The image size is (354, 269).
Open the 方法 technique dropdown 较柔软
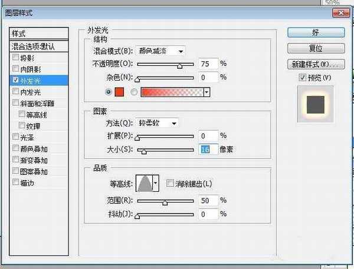[158, 123]
